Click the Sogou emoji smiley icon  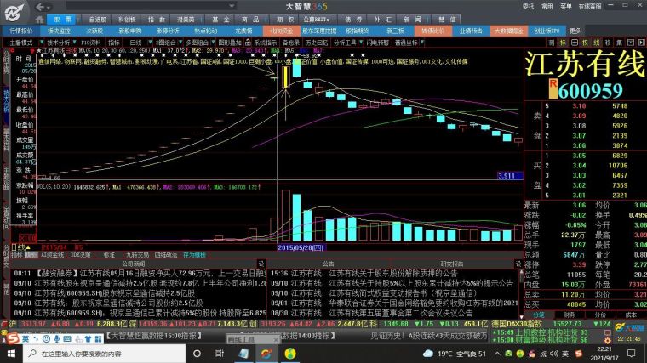coord(46,338)
